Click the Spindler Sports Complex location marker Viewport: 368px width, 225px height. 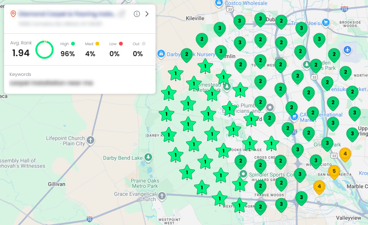(243, 174)
